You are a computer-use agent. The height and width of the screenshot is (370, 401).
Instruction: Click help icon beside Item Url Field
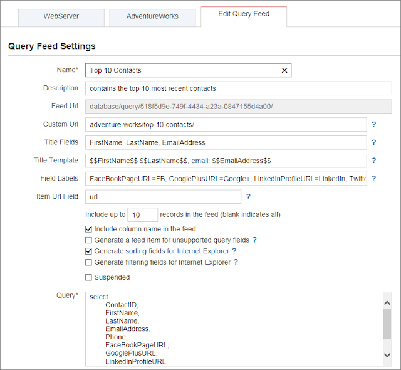(x=248, y=197)
